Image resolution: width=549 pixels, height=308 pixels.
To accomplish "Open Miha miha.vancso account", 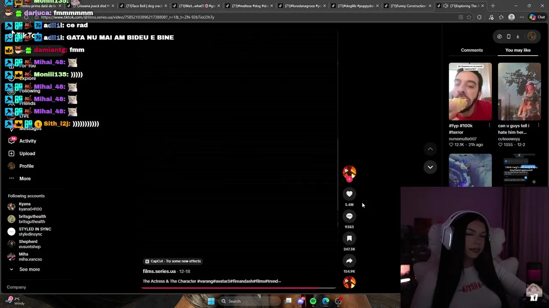I will coord(25,257).
